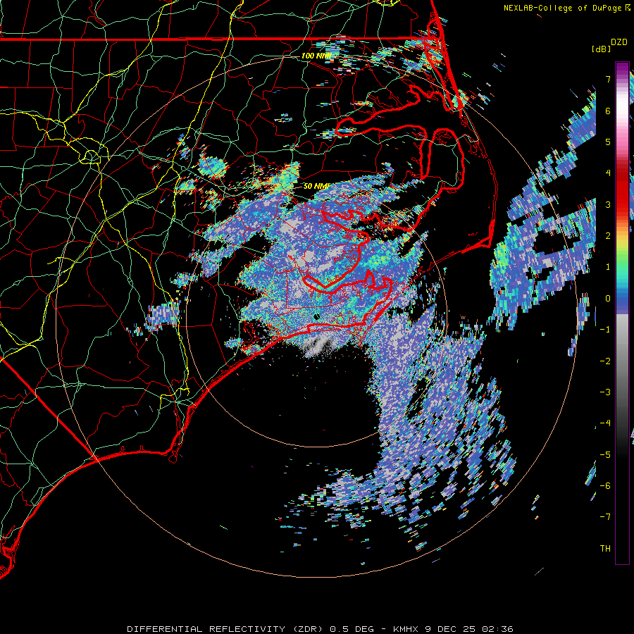Click the "-3" value on color scale
Screen dimensions: 634x634
[605, 392]
